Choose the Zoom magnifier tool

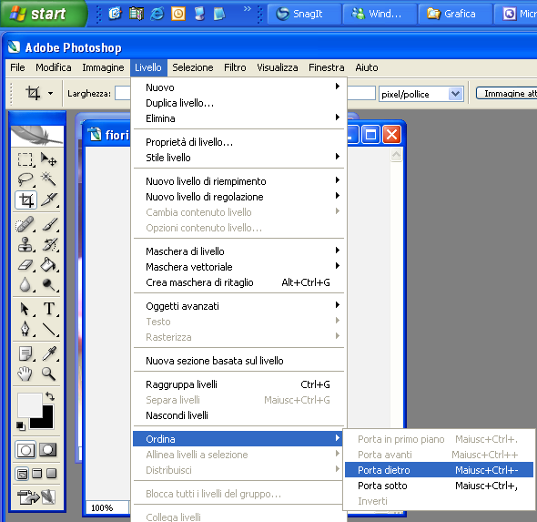[48, 374]
